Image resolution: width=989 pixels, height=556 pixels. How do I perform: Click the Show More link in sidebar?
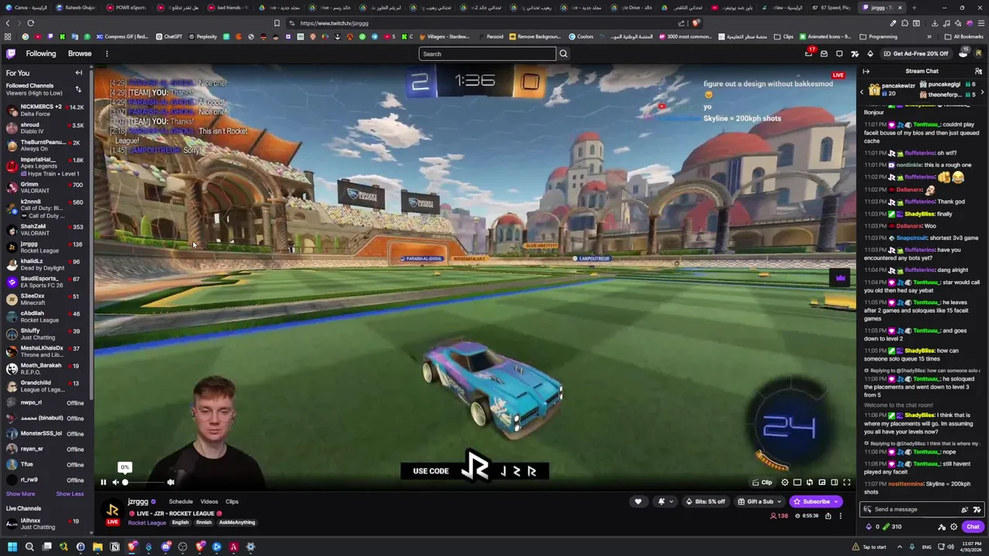21,494
